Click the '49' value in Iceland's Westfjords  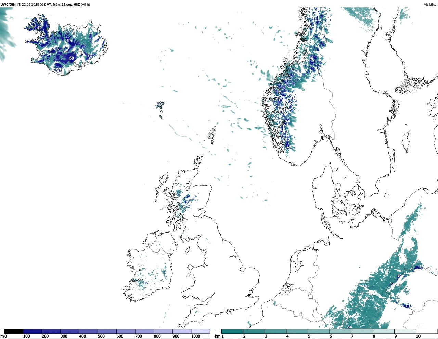click(39, 28)
